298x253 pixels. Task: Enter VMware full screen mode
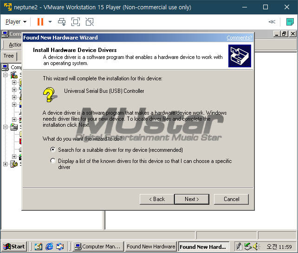click(x=76, y=22)
